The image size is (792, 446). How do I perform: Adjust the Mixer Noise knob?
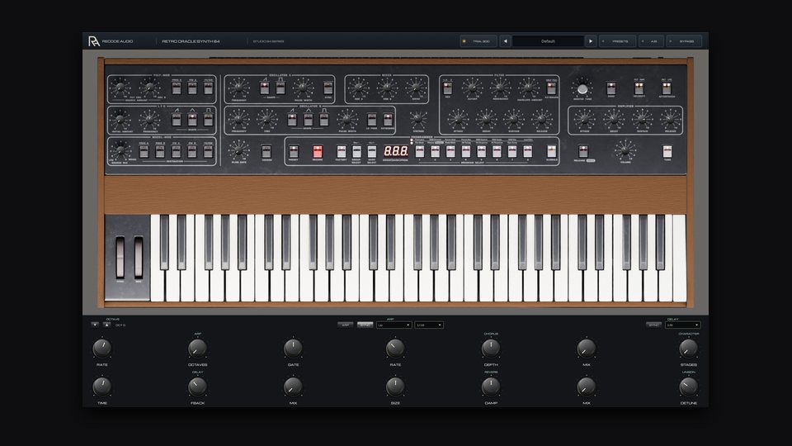pyautogui.click(x=416, y=88)
